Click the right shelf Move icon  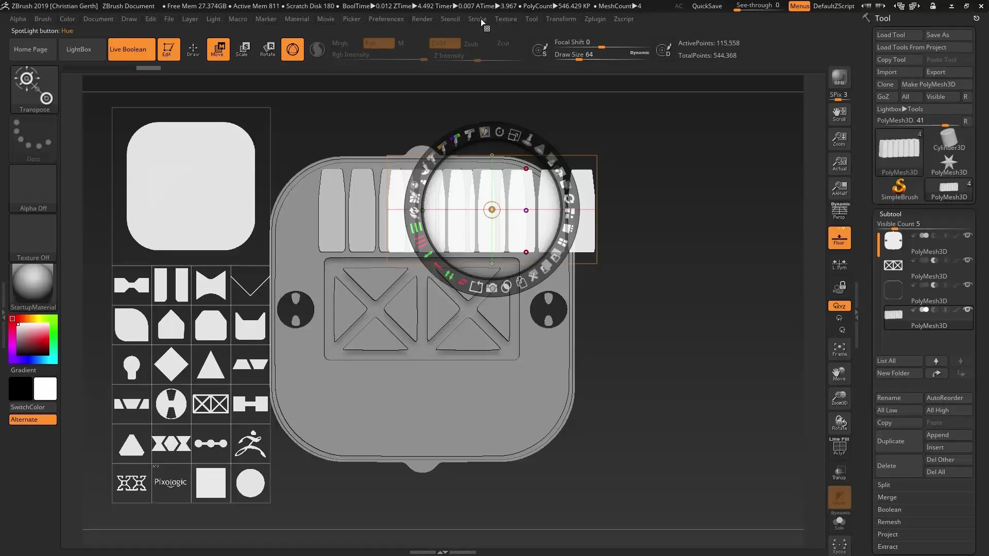[x=839, y=374]
